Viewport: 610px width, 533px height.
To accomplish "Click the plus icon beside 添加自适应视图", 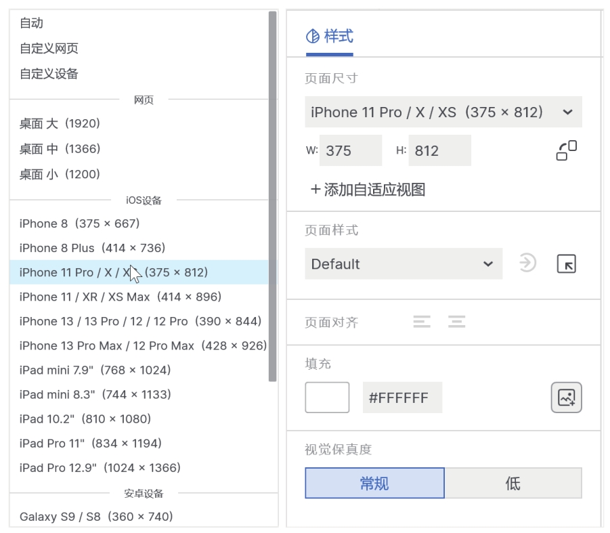I will pos(315,190).
